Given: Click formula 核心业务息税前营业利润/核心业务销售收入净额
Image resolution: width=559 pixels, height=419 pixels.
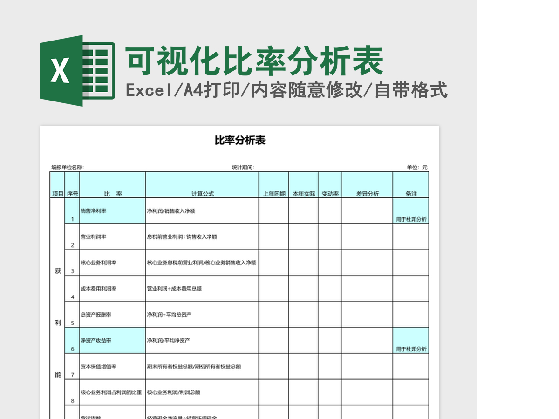Looking at the screenshot, I should click(x=202, y=263).
